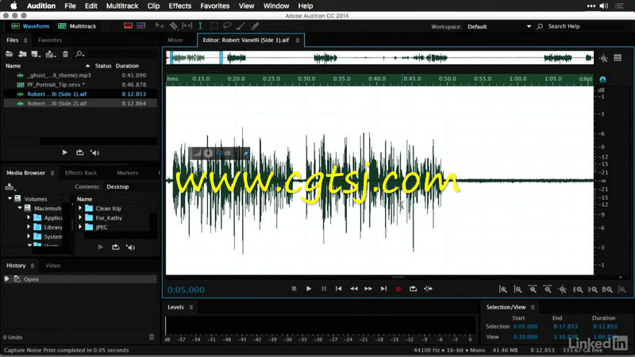
Task: Play preview in Files panel
Action: point(65,152)
